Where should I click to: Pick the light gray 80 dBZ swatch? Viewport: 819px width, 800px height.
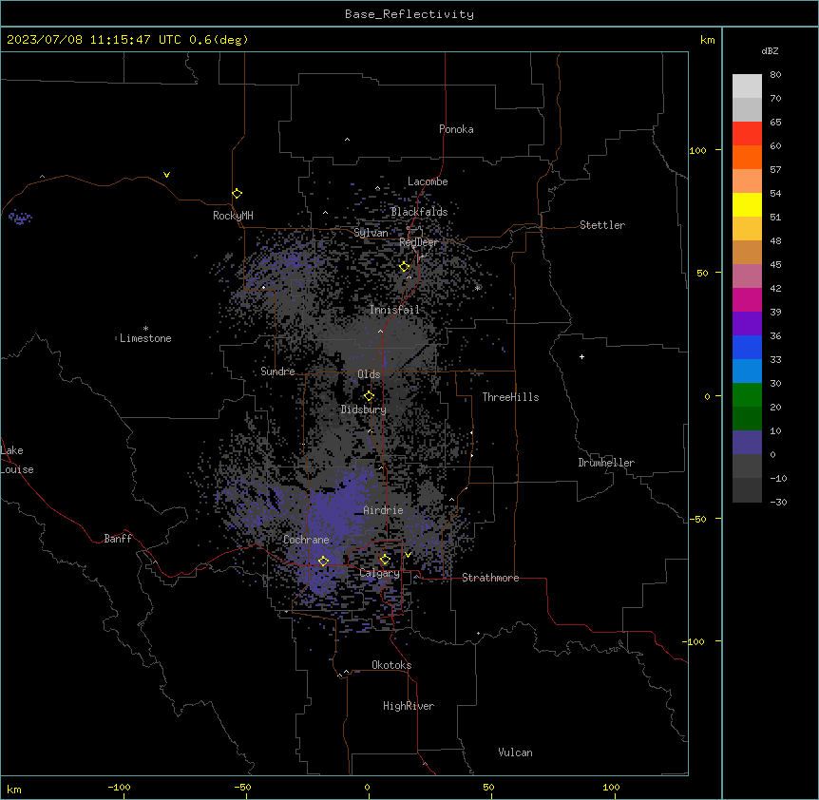pos(747,86)
